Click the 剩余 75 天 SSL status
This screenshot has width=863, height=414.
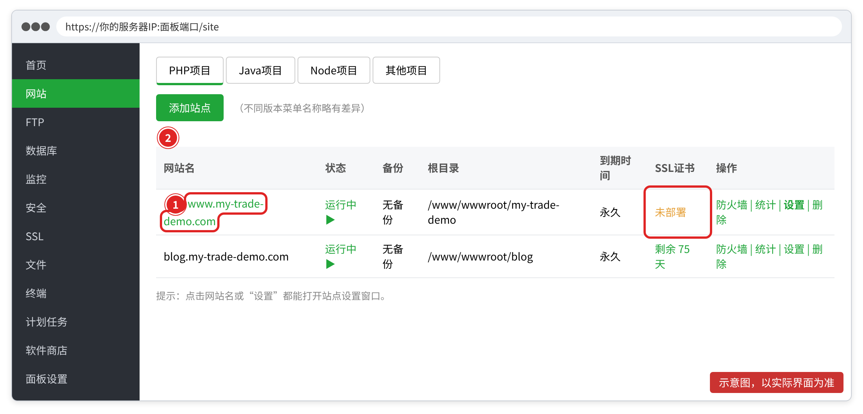(x=672, y=256)
